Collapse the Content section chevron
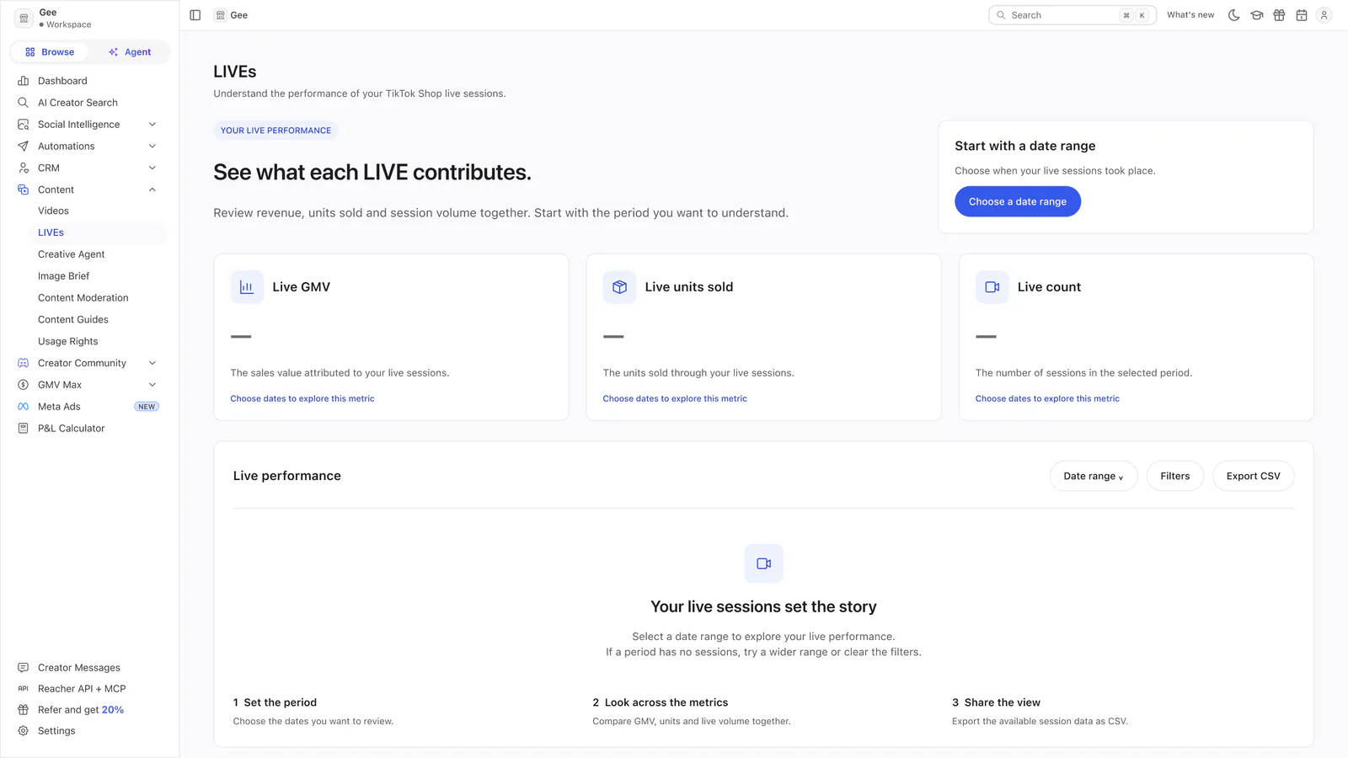The height and width of the screenshot is (758, 1348). [x=152, y=189]
